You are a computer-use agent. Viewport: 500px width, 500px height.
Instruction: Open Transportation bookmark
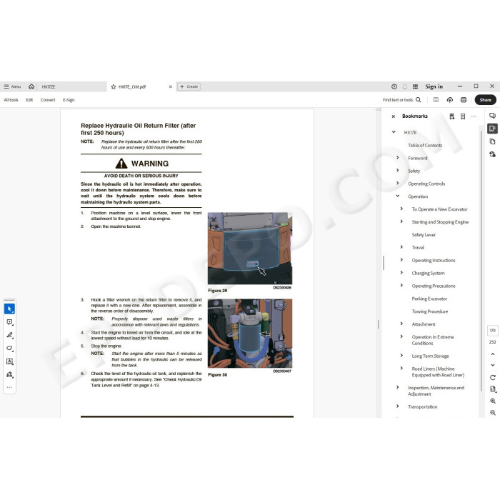click(423, 406)
